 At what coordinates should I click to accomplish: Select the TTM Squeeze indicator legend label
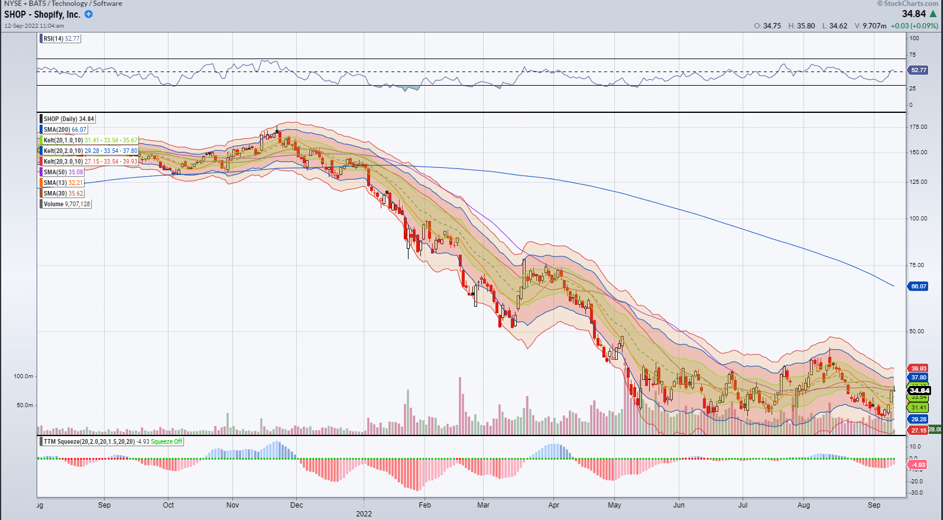[113, 441]
